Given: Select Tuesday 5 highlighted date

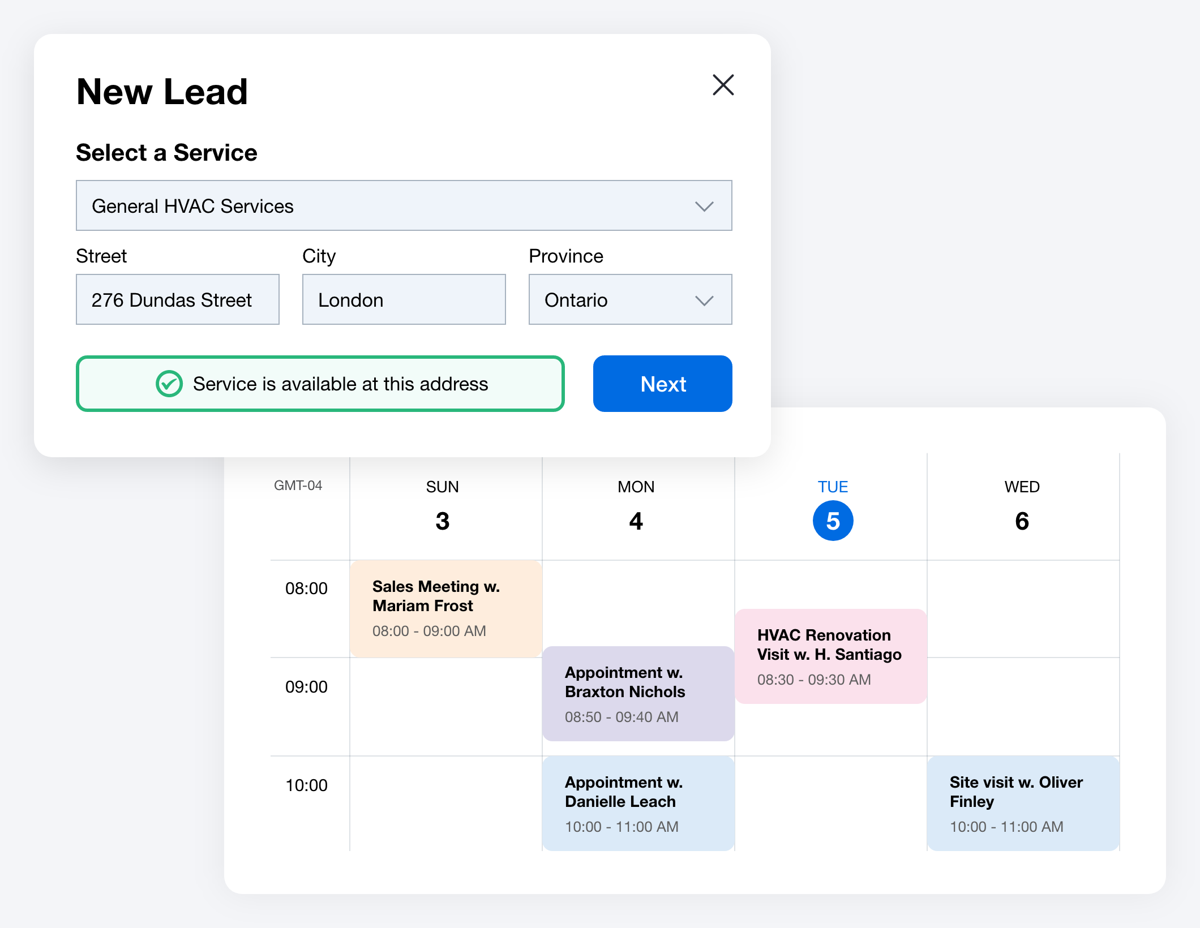Looking at the screenshot, I should point(833,521).
